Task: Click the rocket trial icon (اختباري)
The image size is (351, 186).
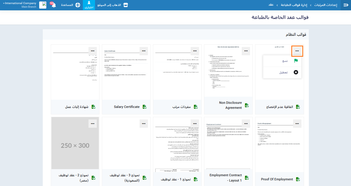Action: coord(89,5)
